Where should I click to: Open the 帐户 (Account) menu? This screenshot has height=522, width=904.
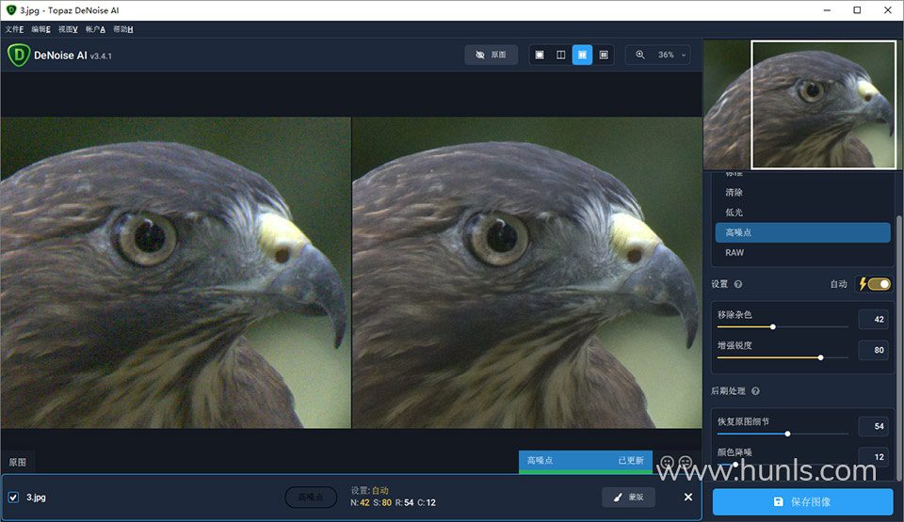coord(96,29)
